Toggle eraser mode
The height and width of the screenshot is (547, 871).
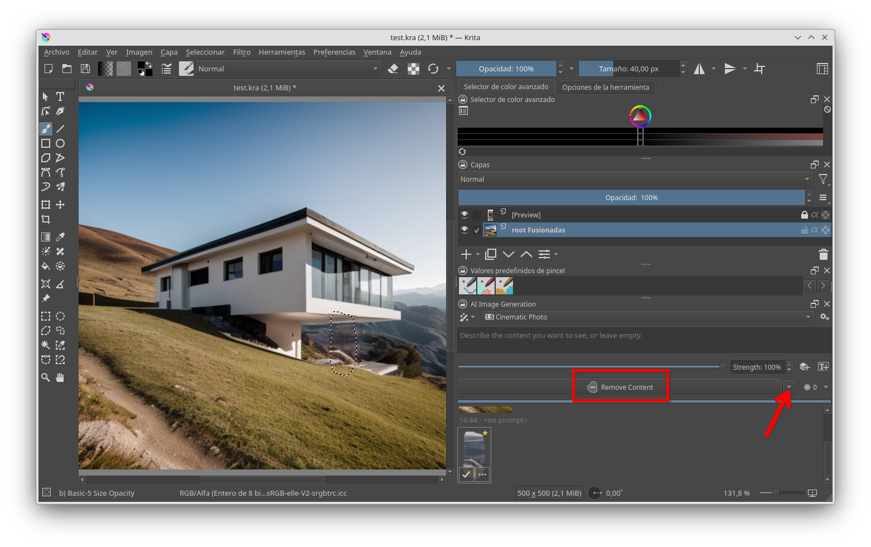click(x=393, y=69)
